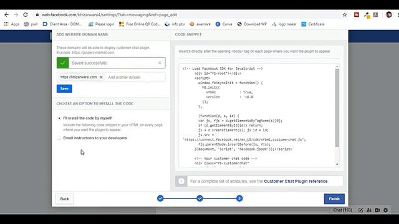Open the Free Online QR Cod... bookmark
This screenshot has width=399, height=224.
[x=140, y=24]
